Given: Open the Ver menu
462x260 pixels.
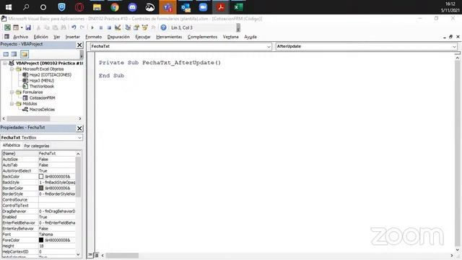Looking at the screenshot, I should coord(56,37).
